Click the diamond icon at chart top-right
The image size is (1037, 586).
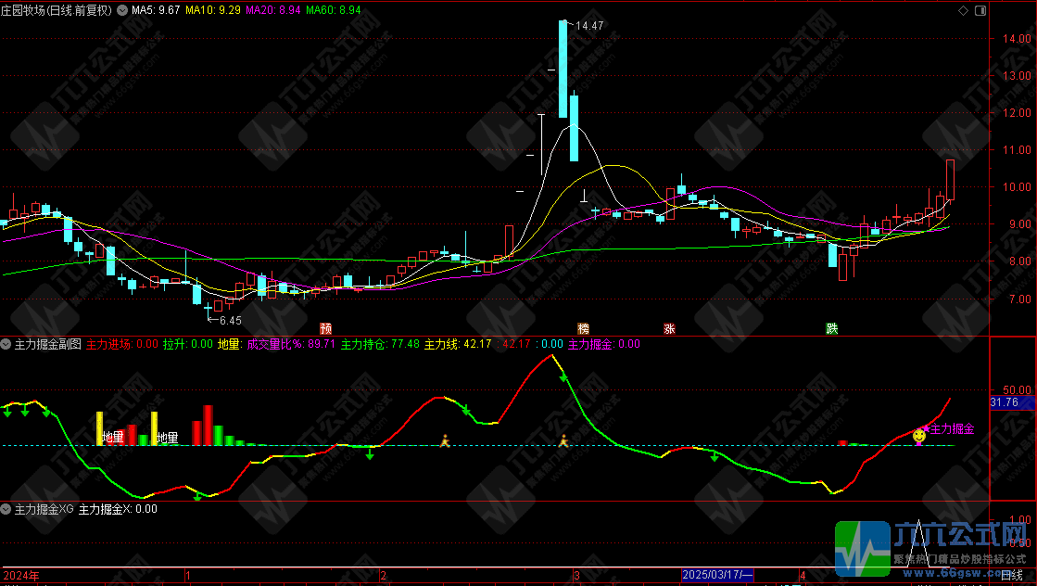[965, 10]
